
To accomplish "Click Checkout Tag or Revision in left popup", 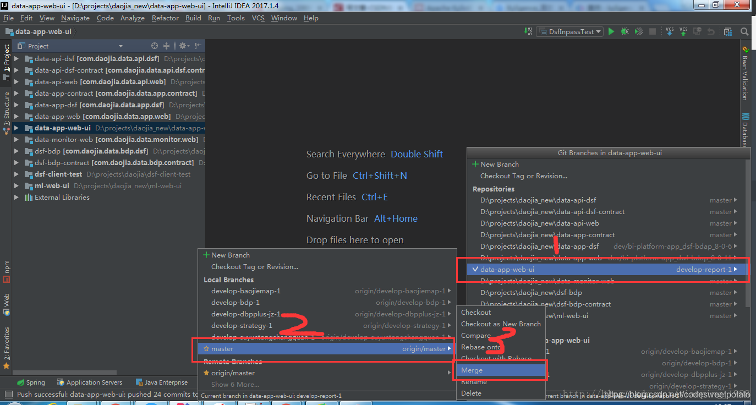I will point(327,267).
